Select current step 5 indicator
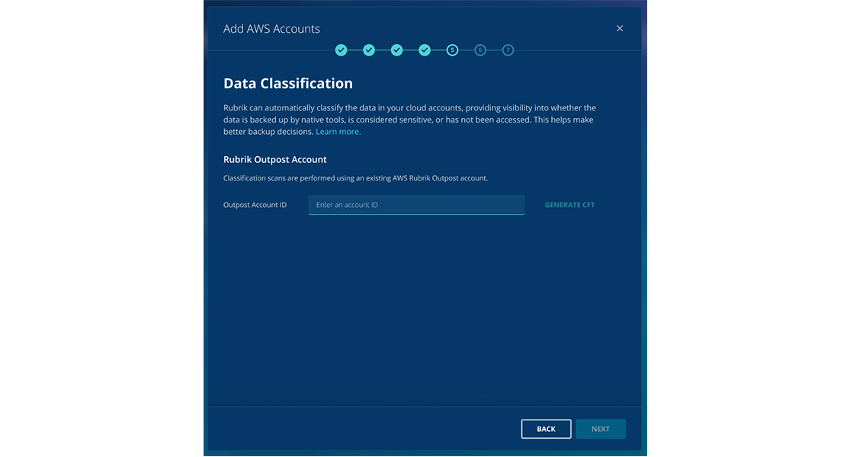850x457 pixels. [452, 50]
